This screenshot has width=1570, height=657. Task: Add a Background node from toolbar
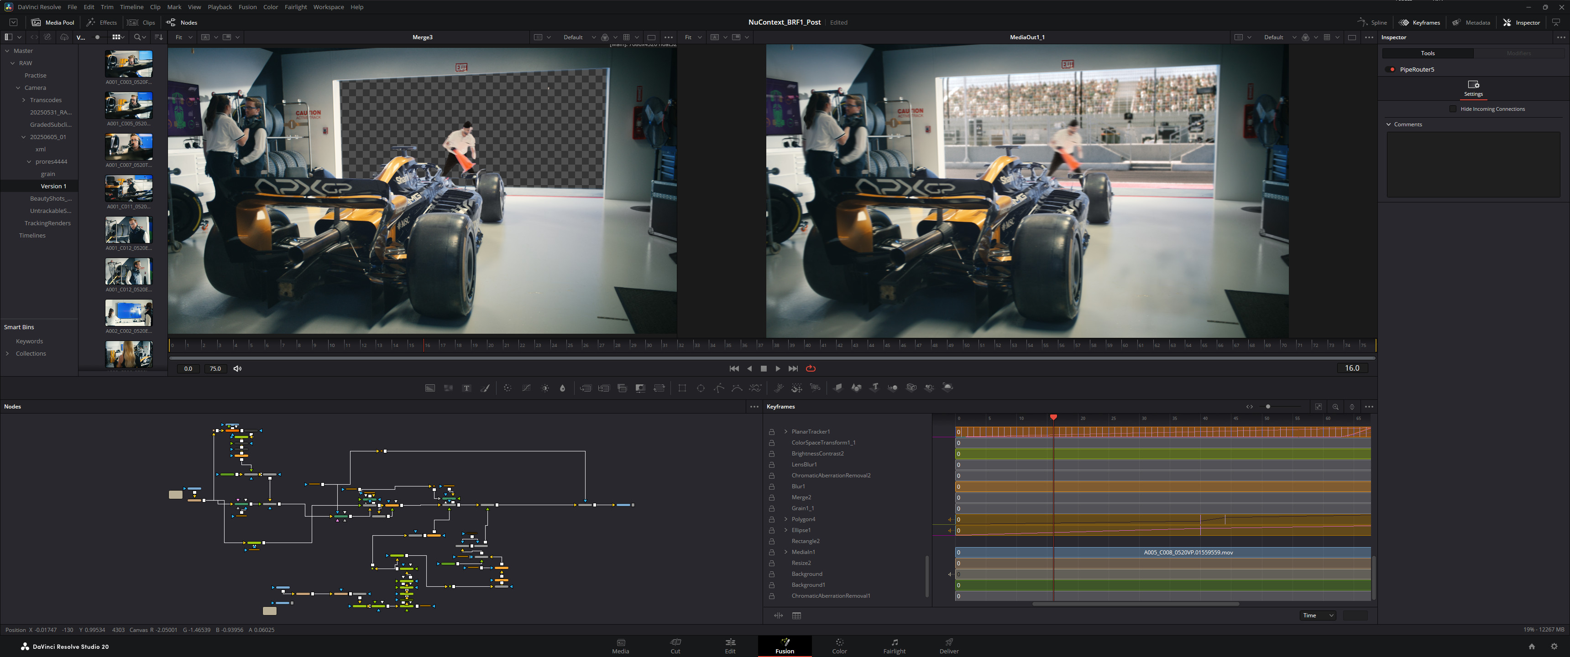(429, 388)
